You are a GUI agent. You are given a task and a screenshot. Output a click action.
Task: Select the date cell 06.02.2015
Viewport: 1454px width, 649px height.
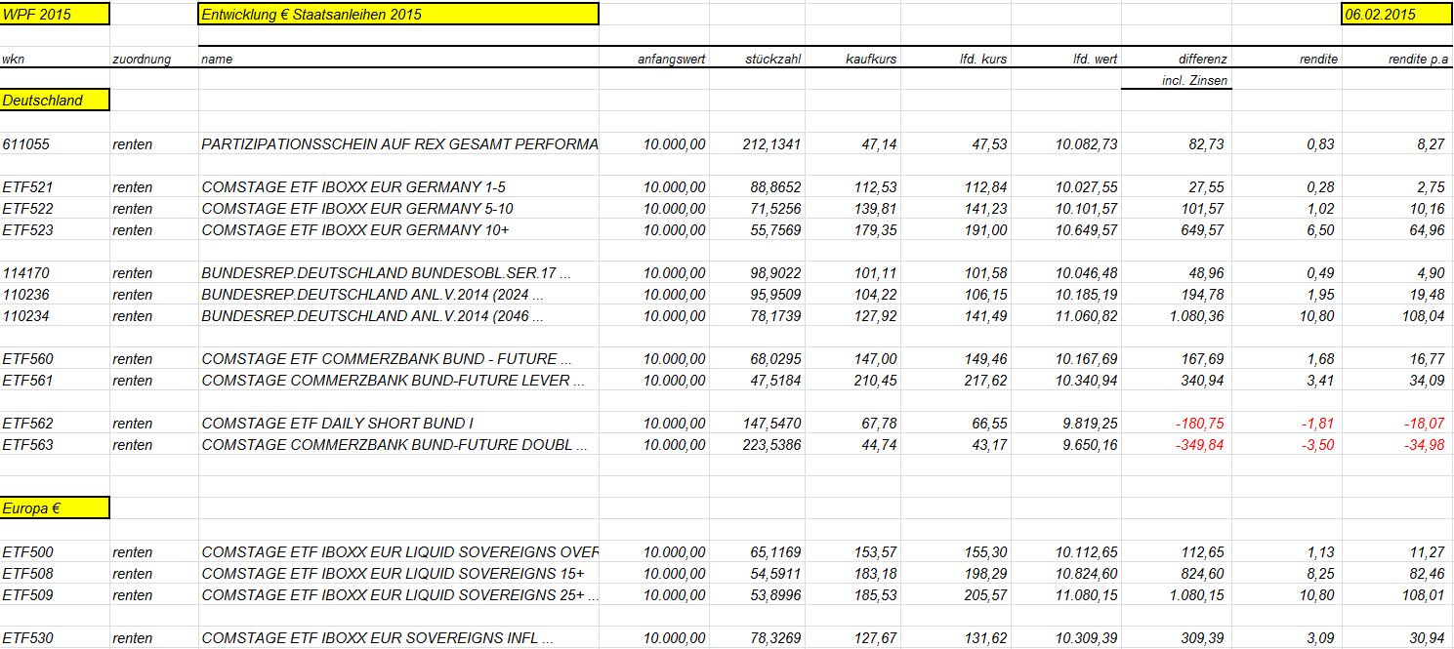pyautogui.click(x=1397, y=14)
